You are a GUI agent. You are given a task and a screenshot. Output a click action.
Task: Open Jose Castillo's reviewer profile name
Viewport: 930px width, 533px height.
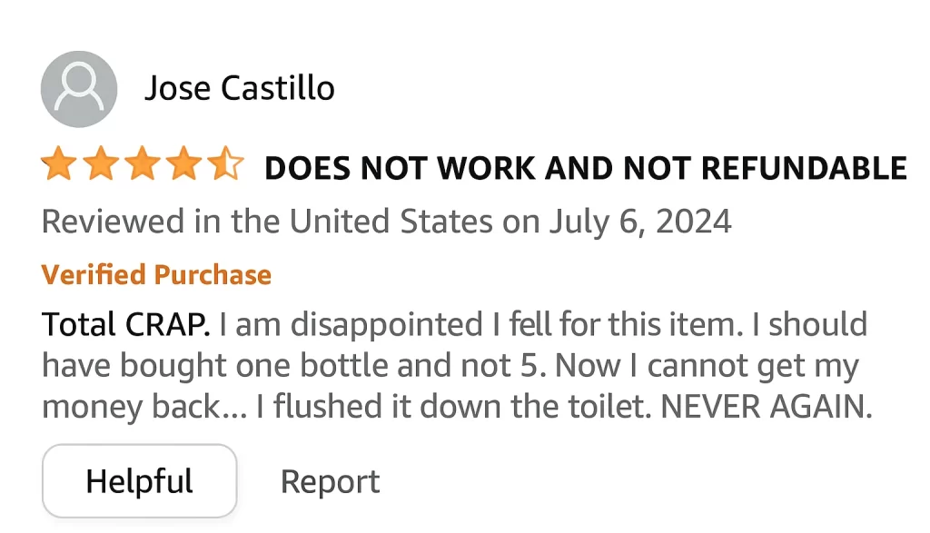tap(240, 89)
